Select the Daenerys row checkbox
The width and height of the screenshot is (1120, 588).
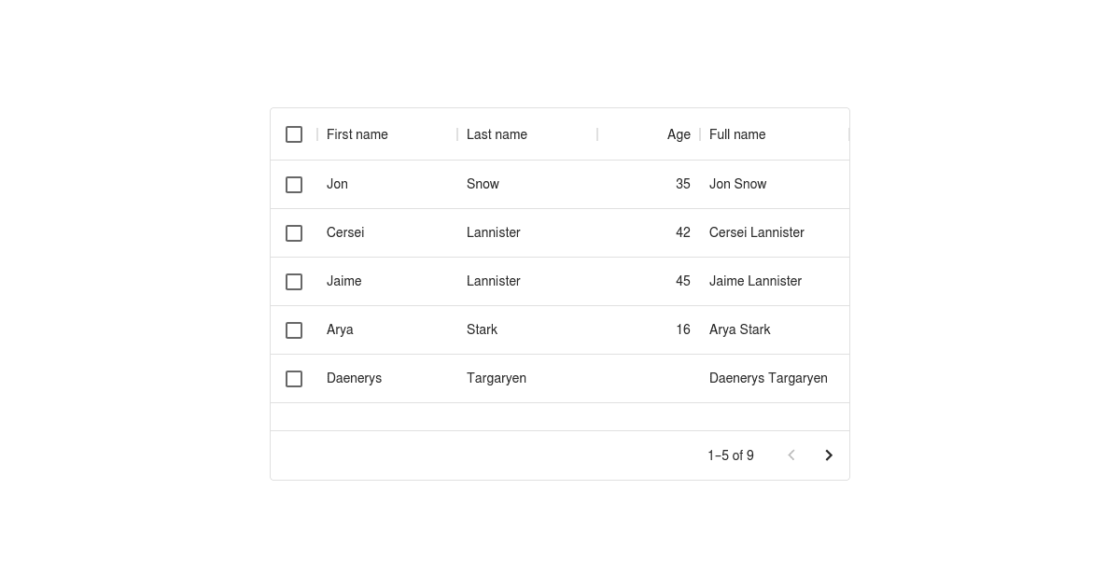coord(294,378)
